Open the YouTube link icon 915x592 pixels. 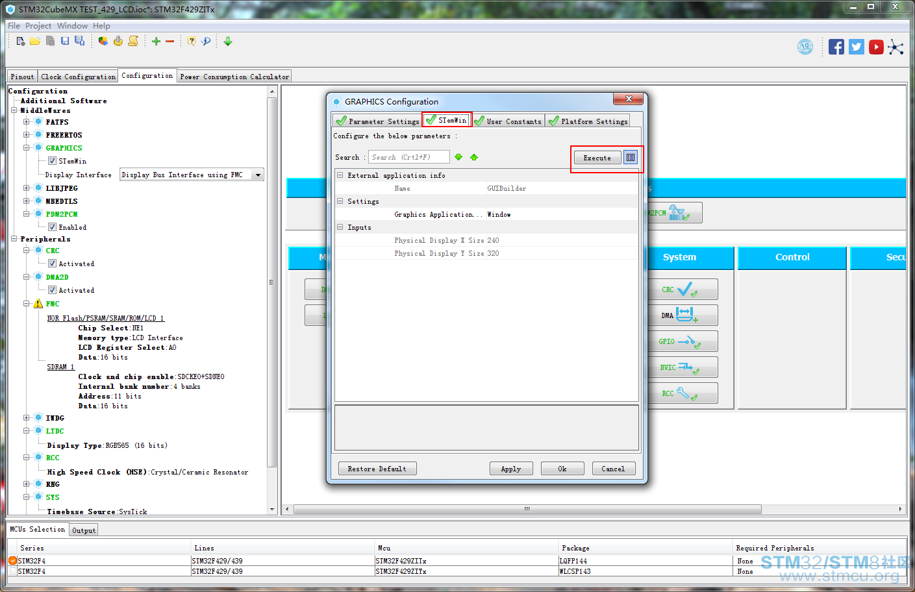click(x=877, y=47)
